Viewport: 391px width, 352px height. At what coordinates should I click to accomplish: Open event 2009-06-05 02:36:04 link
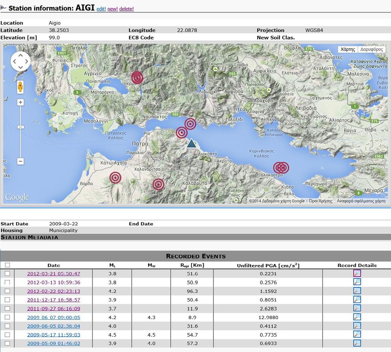(x=53, y=326)
